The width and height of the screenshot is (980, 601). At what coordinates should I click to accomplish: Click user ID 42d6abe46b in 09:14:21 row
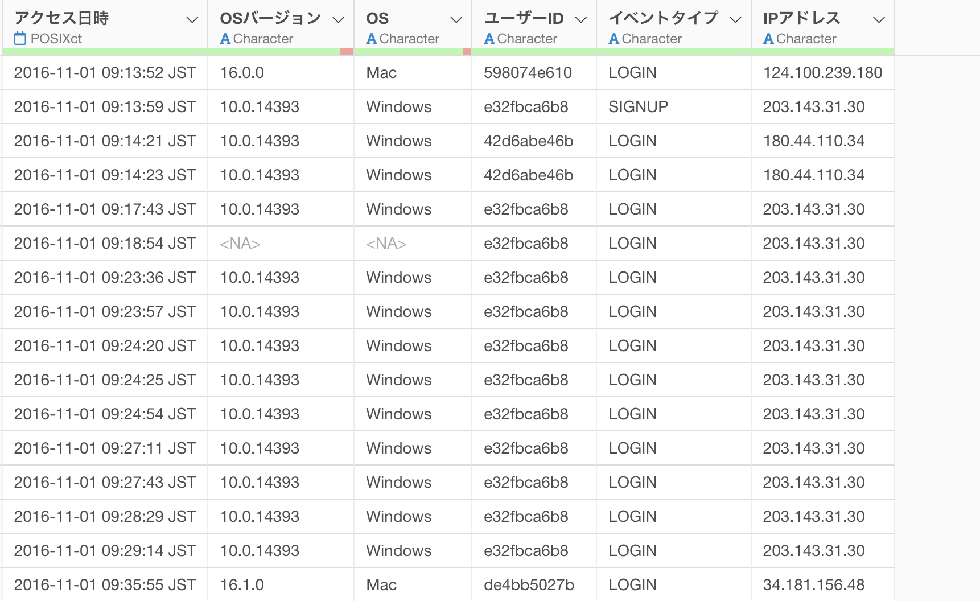click(x=534, y=141)
